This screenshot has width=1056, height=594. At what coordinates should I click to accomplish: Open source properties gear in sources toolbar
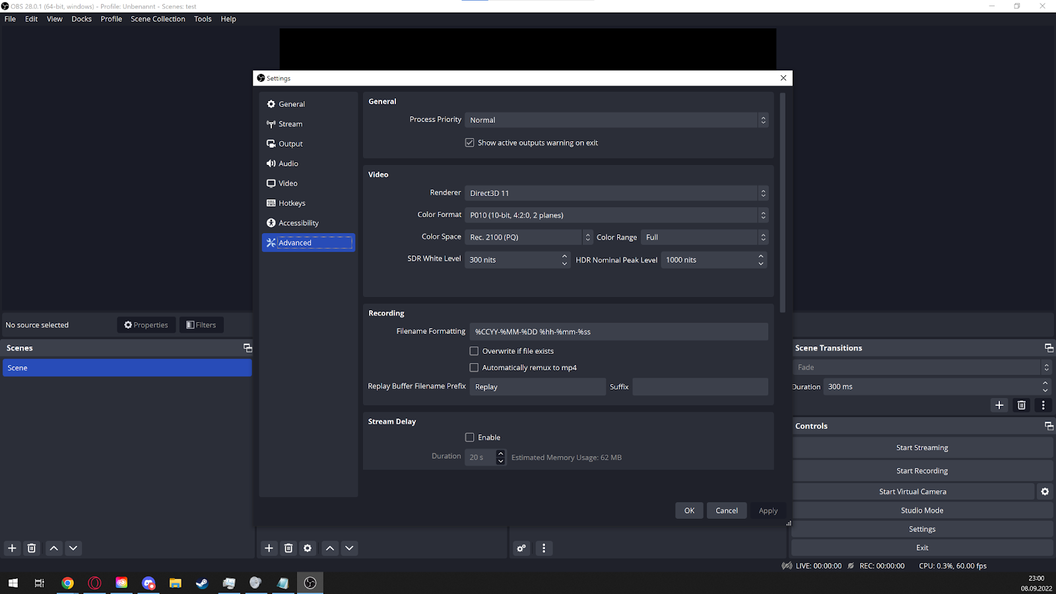(x=308, y=548)
